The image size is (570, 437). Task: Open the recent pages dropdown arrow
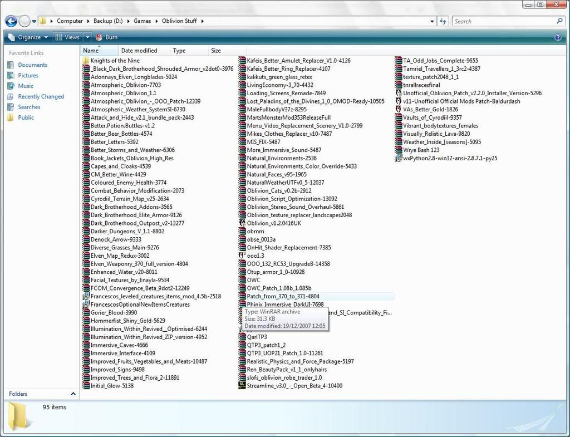click(34, 22)
